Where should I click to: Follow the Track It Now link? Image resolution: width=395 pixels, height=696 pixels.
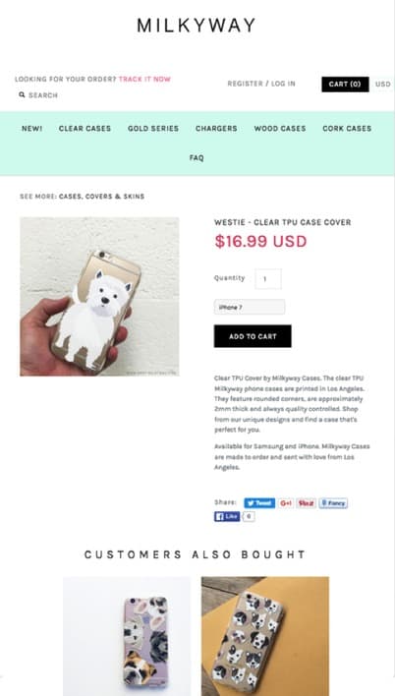coord(144,79)
